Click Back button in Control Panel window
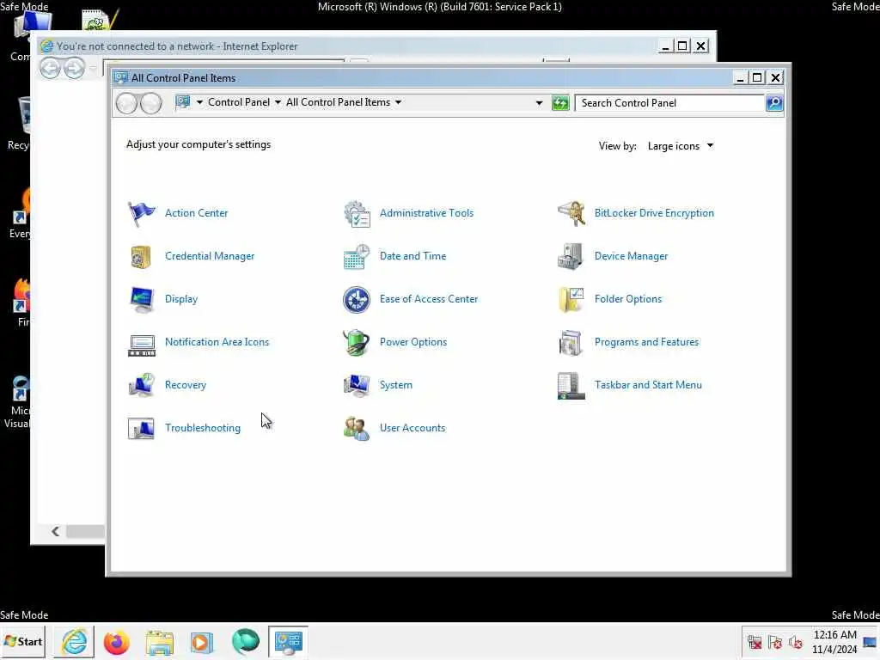Image resolution: width=880 pixels, height=660 pixels. click(126, 103)
